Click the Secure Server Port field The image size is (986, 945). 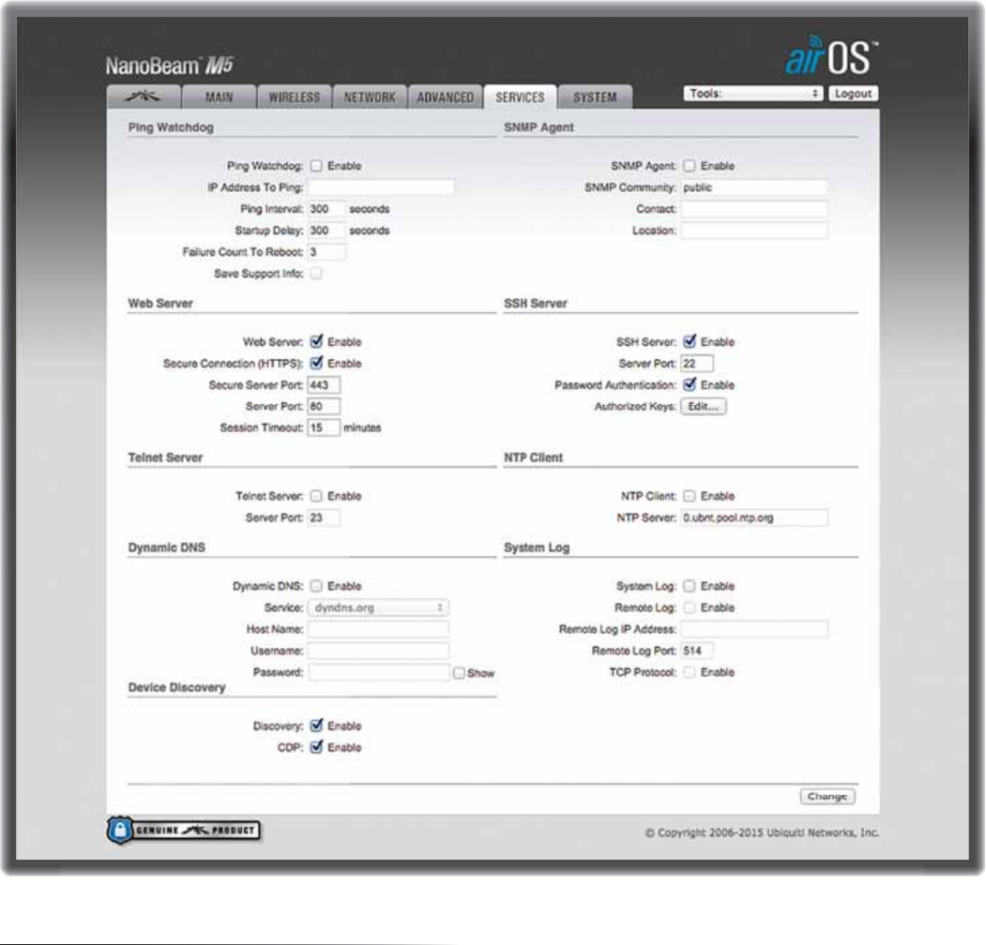point(324,385)
